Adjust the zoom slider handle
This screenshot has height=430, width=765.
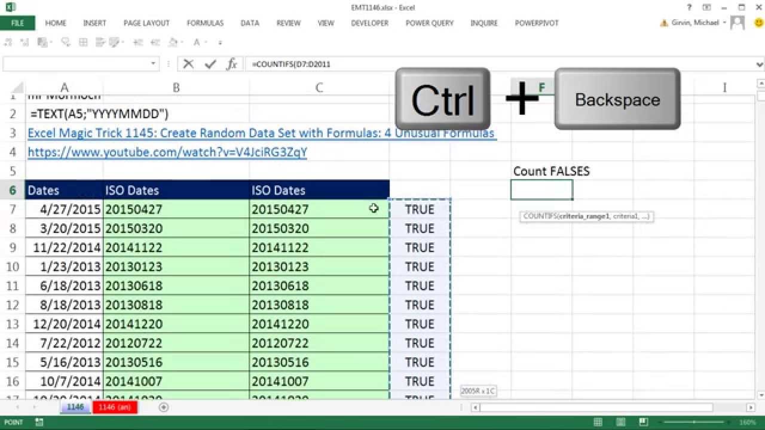tap(693, 422)
